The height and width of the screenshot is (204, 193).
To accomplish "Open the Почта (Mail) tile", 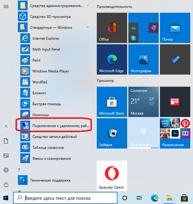I will 175,28.
